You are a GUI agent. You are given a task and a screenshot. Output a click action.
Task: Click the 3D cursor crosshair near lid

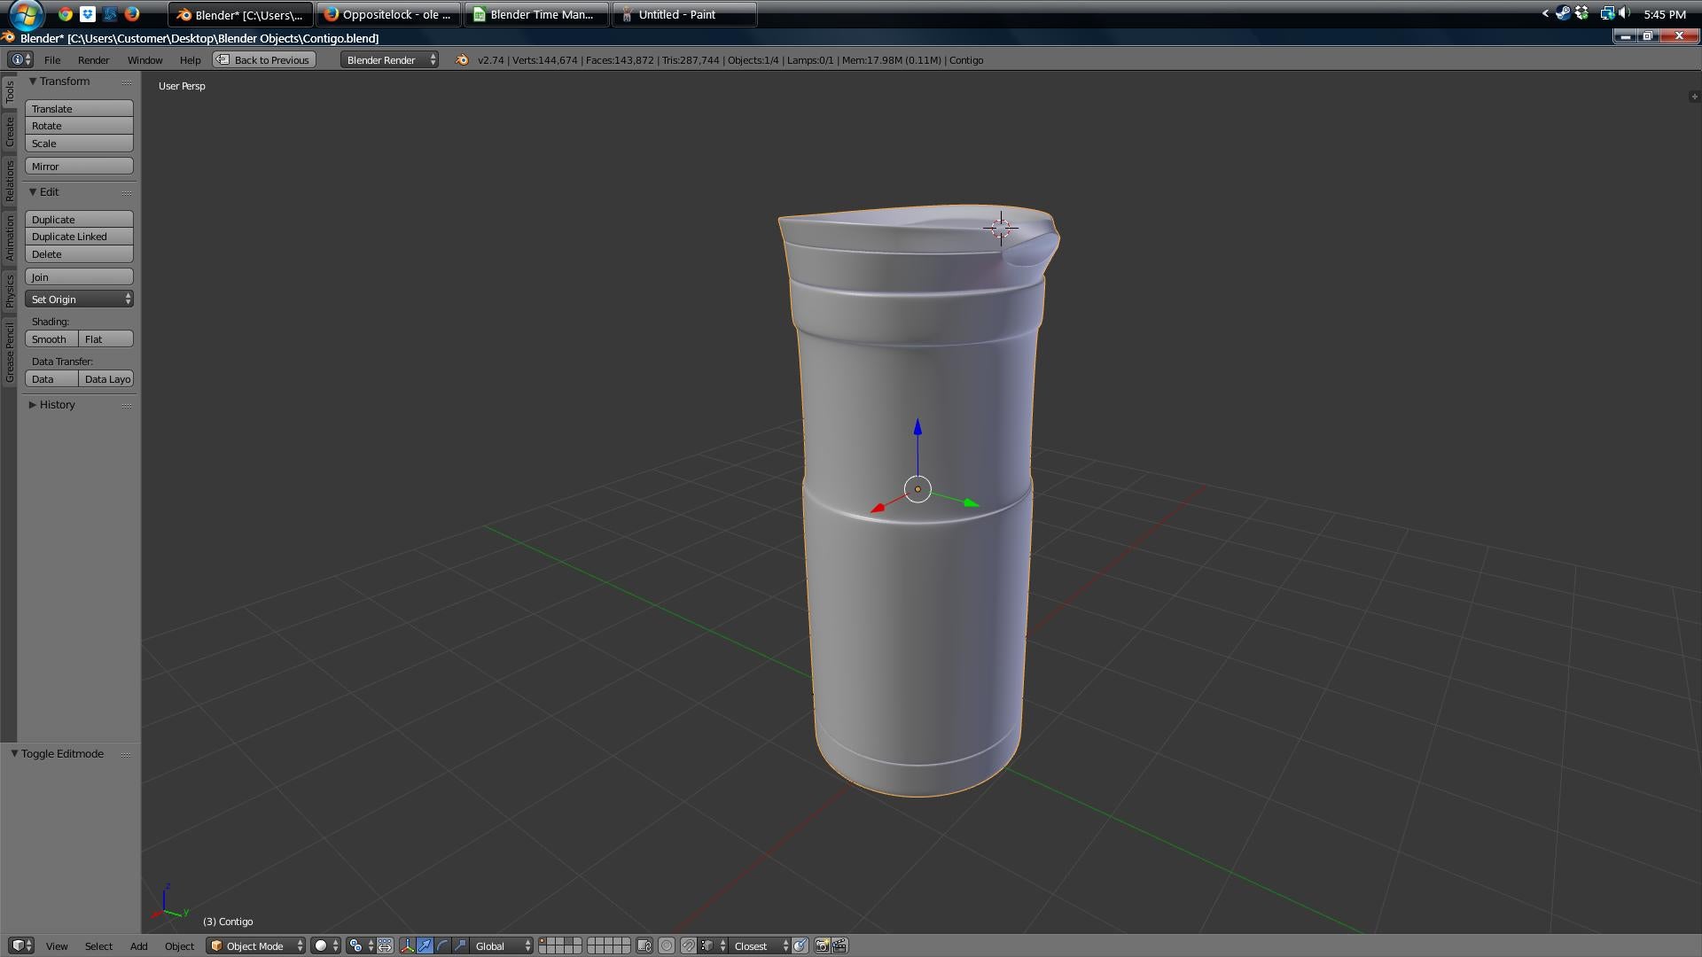[x=1001, y=228]
